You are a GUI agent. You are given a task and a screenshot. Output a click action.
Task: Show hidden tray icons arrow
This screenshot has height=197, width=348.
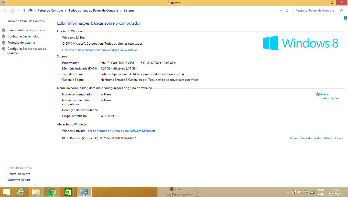point(288,192)
